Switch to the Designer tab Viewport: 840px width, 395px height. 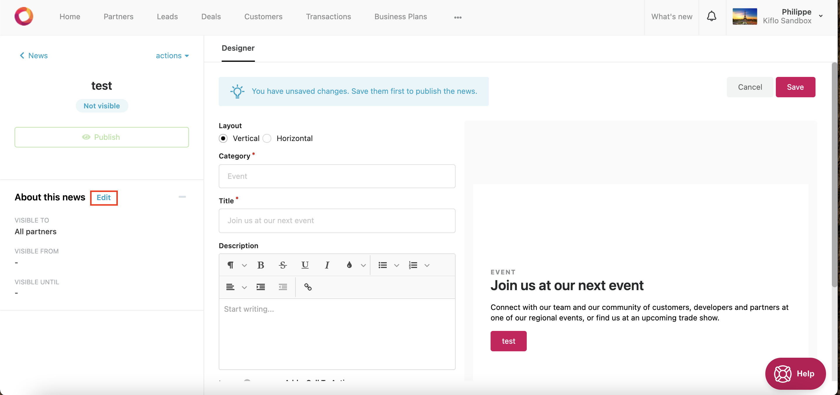click(238, 48)
